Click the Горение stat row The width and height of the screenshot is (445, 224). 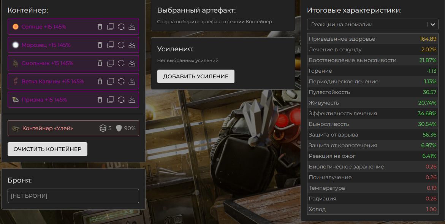[373, 71]
